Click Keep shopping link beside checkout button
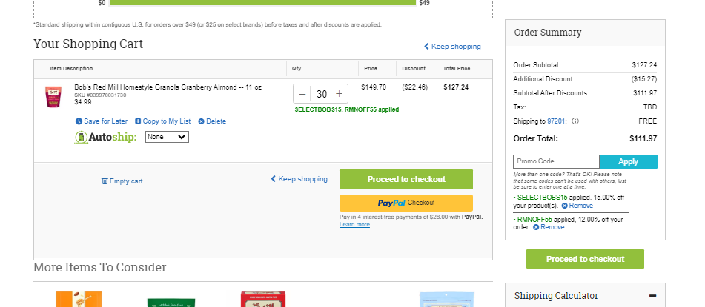Viewport: 705px width, 307px height. tap(299, 178)
